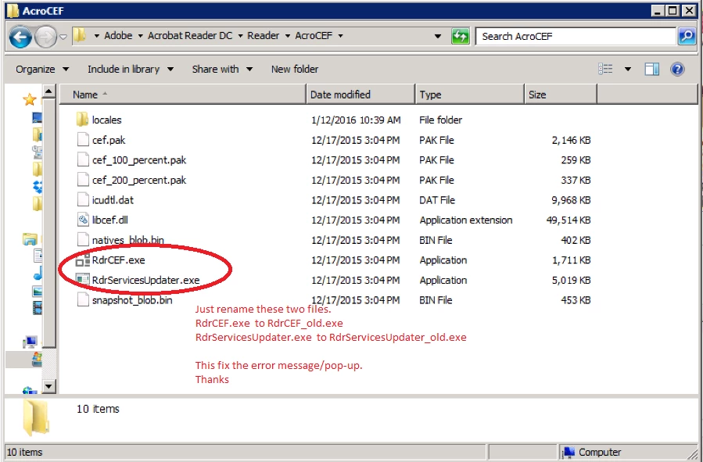This screenshot has height=462, width=703.
Task: Expand the arrow after AcroCEF in address bar
Action: point(340,36)
